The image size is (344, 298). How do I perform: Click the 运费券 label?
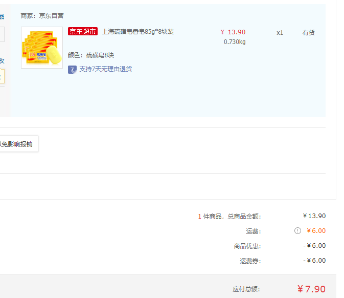coord(250,261)
